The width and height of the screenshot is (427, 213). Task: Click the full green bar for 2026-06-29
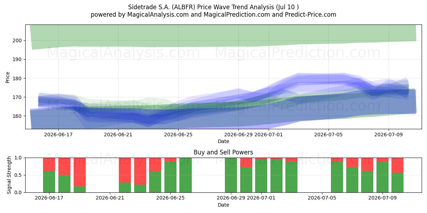[x=231, y=175]
